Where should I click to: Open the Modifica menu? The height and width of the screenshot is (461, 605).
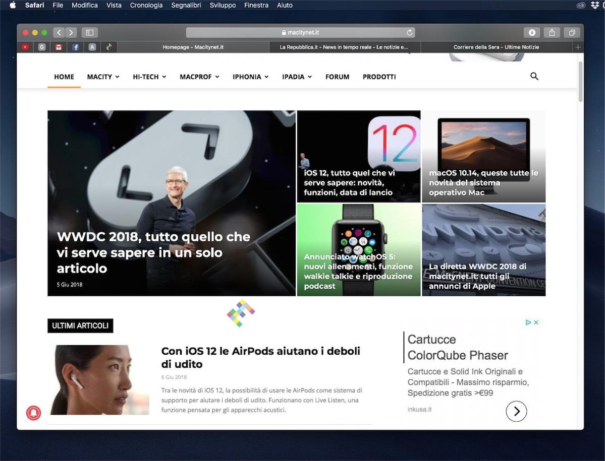[84, 5]
